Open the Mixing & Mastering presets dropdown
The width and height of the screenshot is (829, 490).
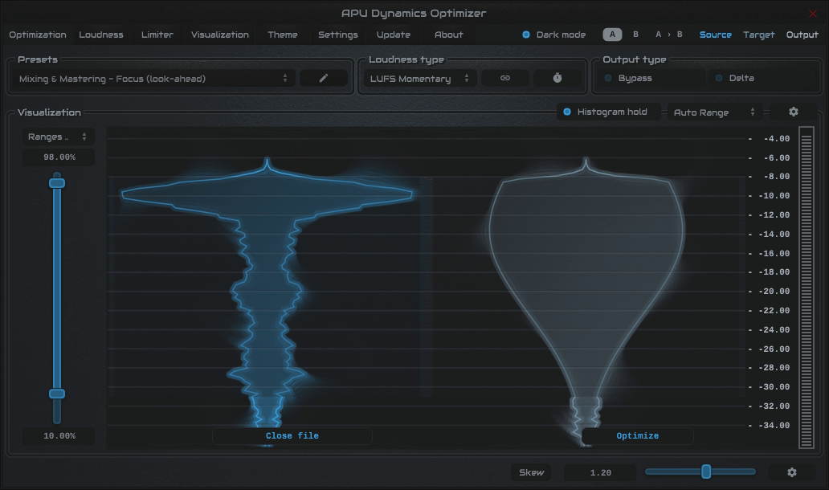tap(153, 79)
